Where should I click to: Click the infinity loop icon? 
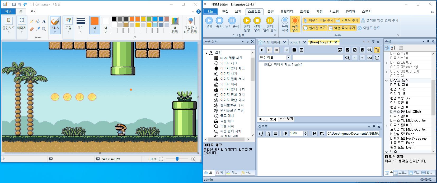point(370,58)
